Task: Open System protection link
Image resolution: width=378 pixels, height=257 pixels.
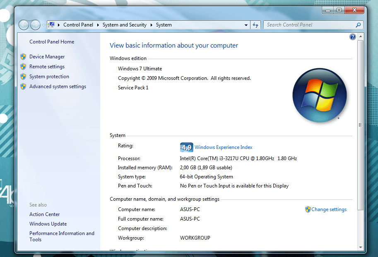Action: pyautogui.click(x=49, y=77)
